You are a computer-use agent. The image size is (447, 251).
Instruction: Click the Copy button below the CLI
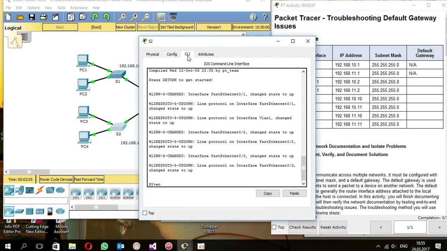268,193
